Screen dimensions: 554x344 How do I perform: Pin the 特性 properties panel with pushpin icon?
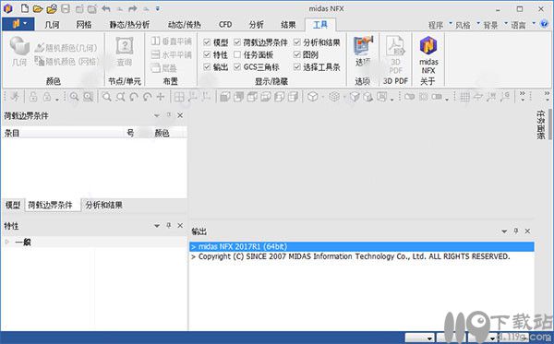point(169,225)
